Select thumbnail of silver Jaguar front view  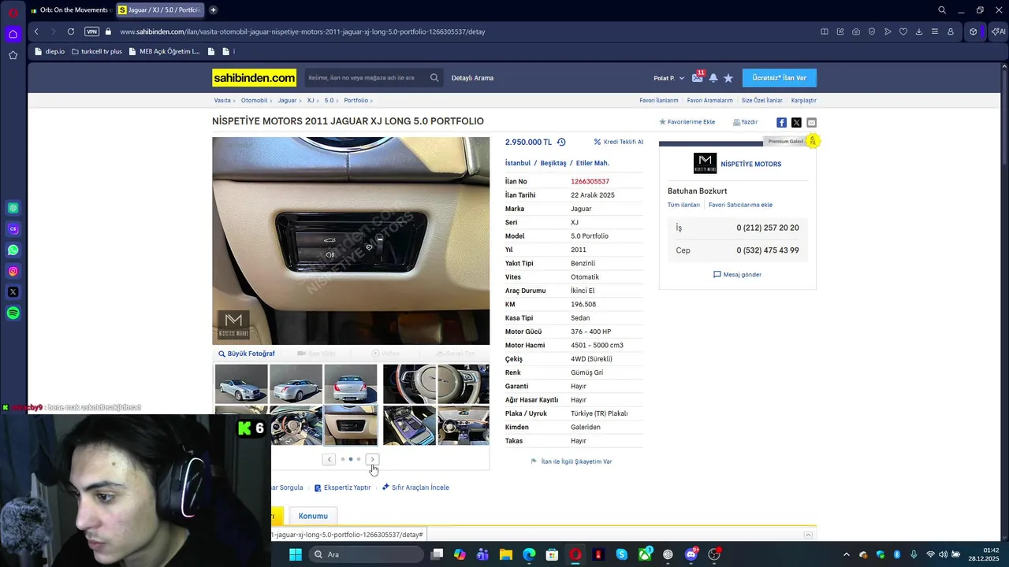tap(241, 384)
